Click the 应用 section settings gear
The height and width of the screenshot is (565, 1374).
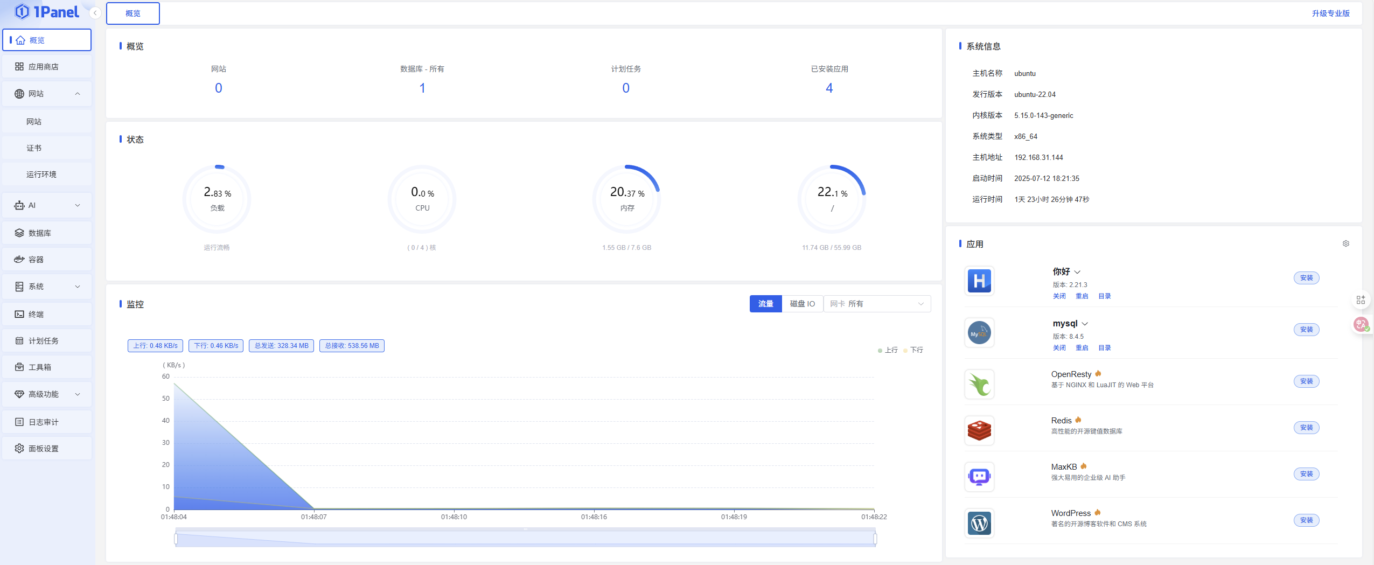coord(1346,244)
